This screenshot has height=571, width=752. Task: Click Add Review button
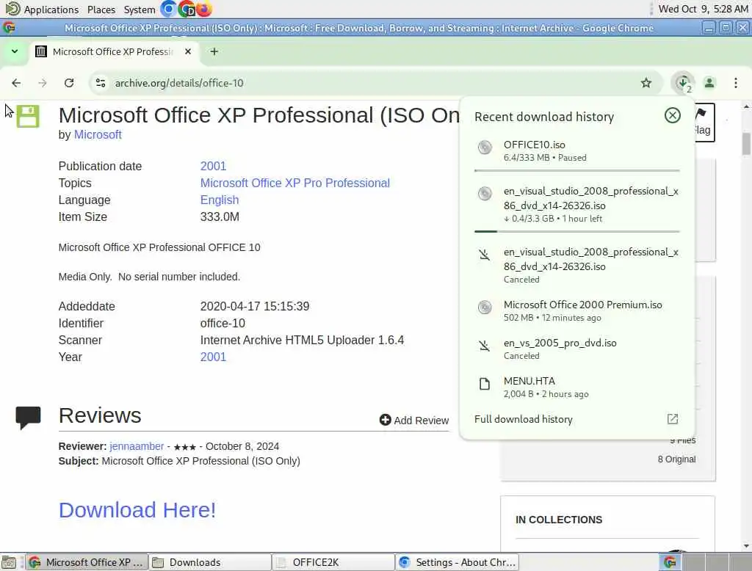click(414, 420)
